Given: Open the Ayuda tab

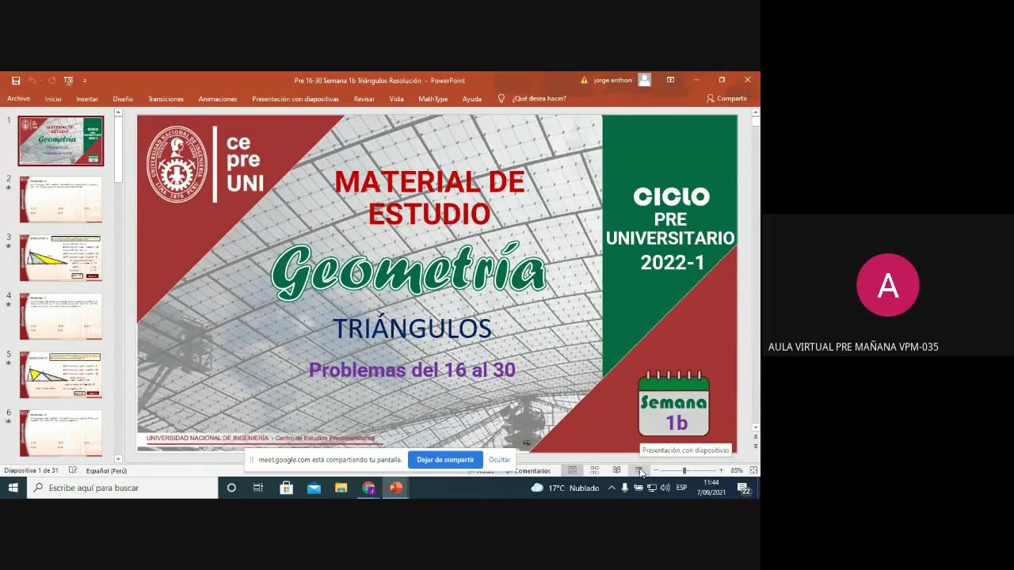Looking at the screenshot, I should (472, 99).
